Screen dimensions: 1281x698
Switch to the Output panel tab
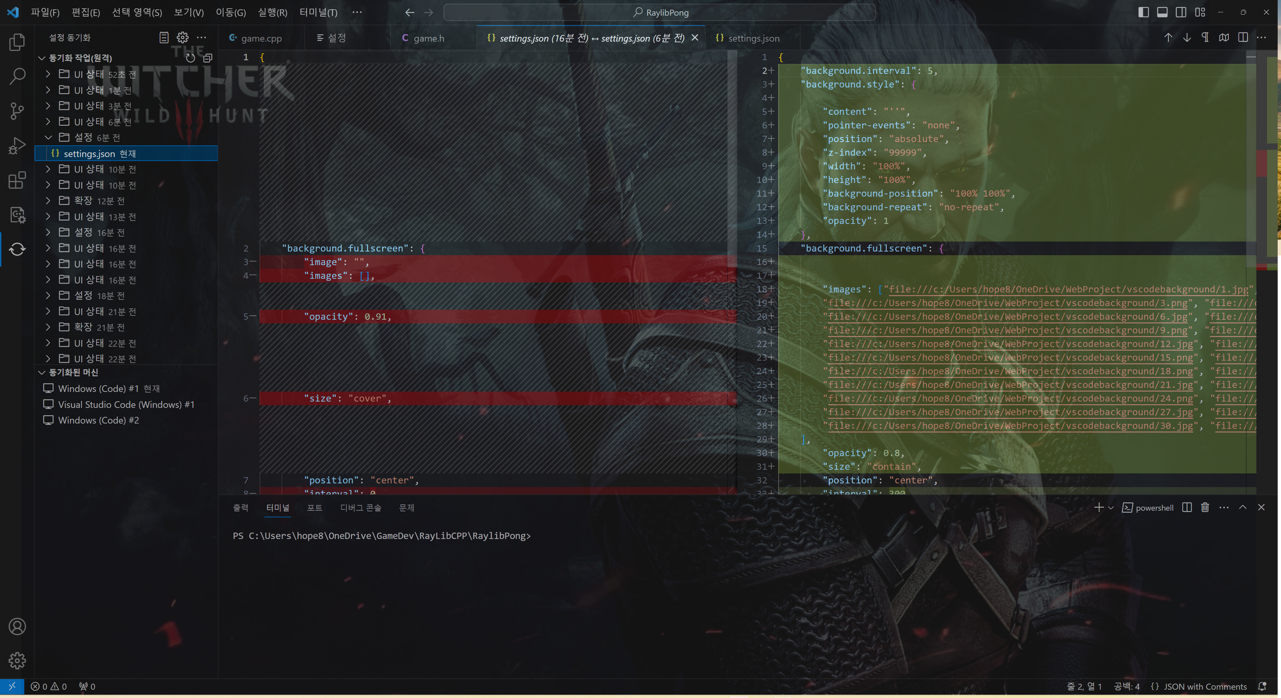click(241, 508)
